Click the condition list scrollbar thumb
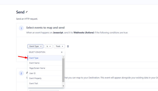 click(63, 70)
